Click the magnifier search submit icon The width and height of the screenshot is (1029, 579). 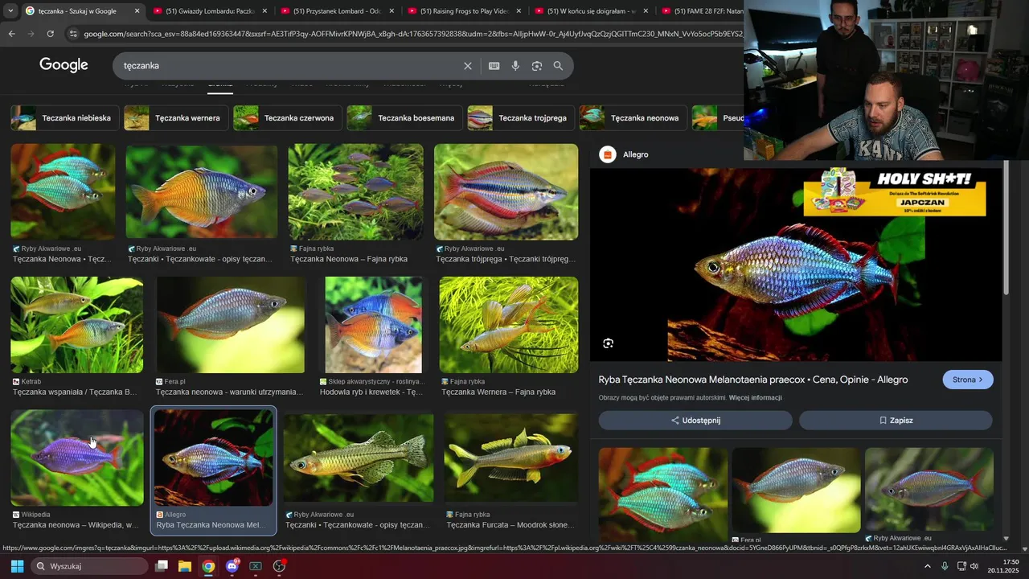[x=558, y=66]
